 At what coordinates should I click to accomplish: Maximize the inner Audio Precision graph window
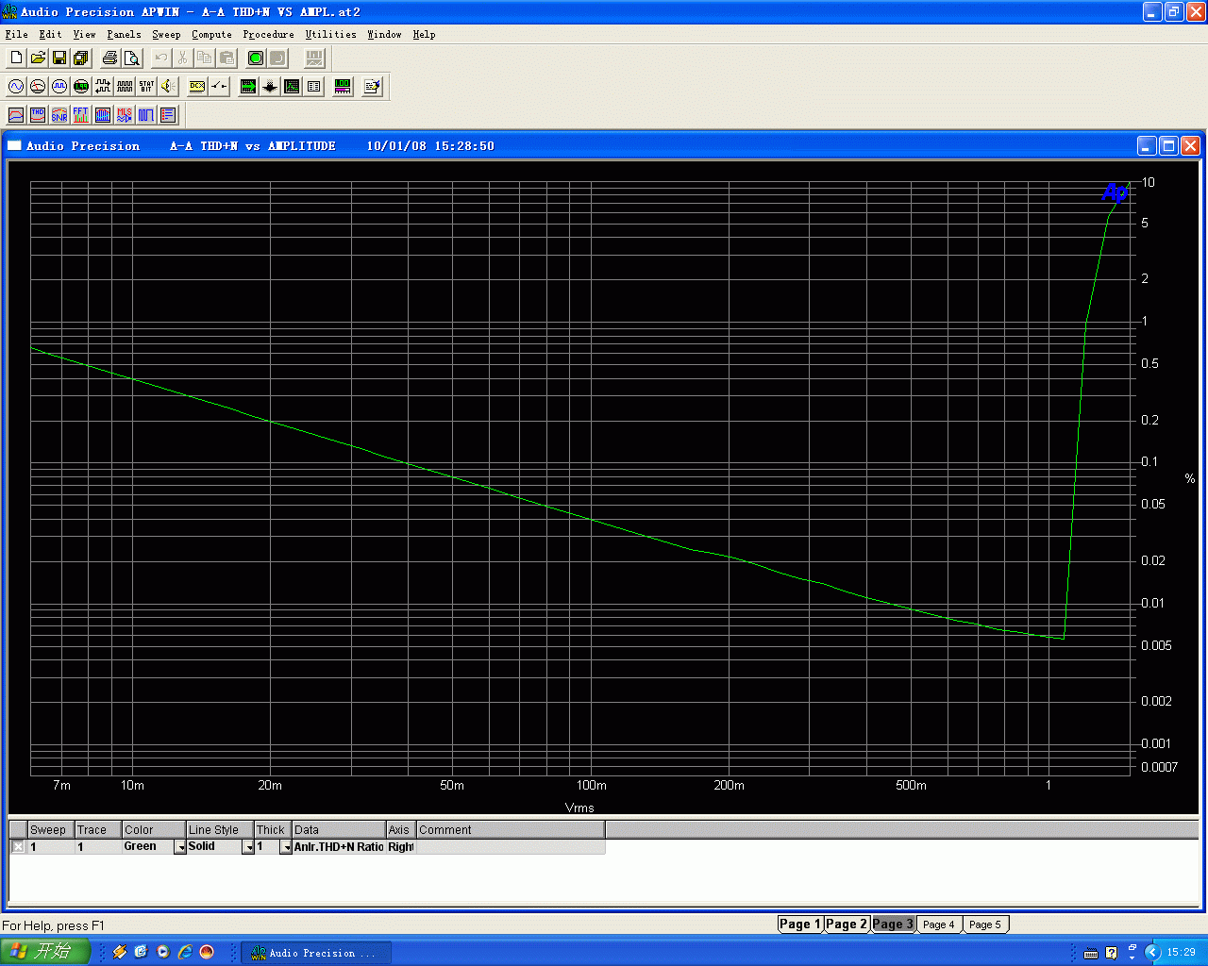point(1168,145)
